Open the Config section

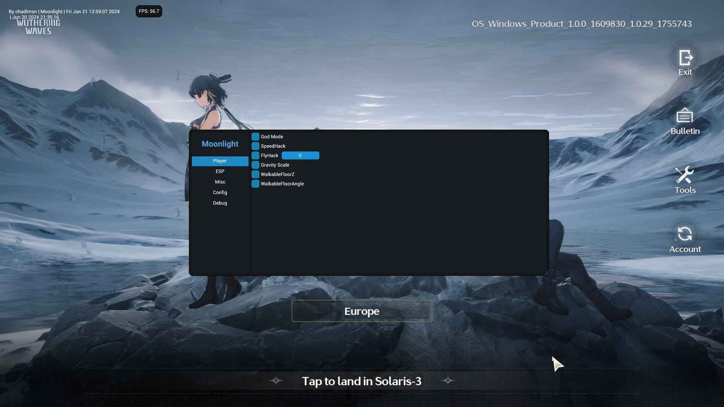point(220,192)
